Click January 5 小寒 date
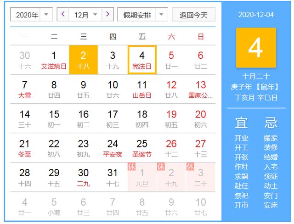This screenshot has width=294, height=224. (x=54, y=206)
